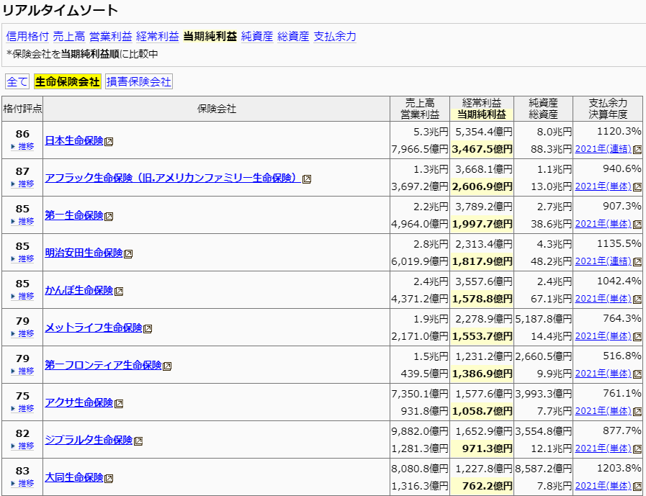Click external link icon next to アフラック生命保険
This screenshot has height=496, width=646.
[x=307, y=179]
